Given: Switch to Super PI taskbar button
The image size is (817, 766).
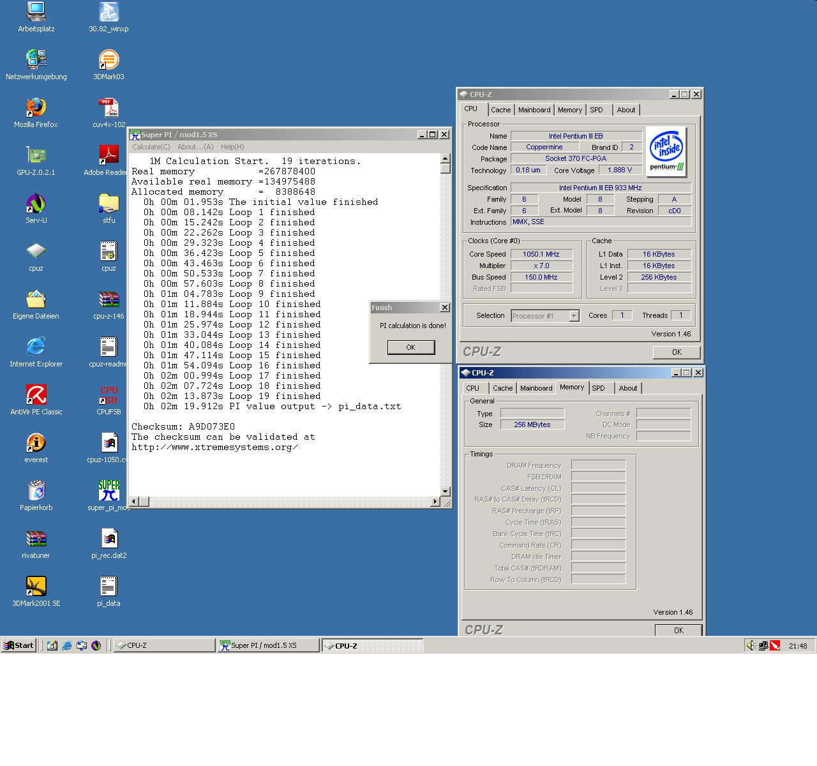Looking at the screenshot, I should coord(268,645).
